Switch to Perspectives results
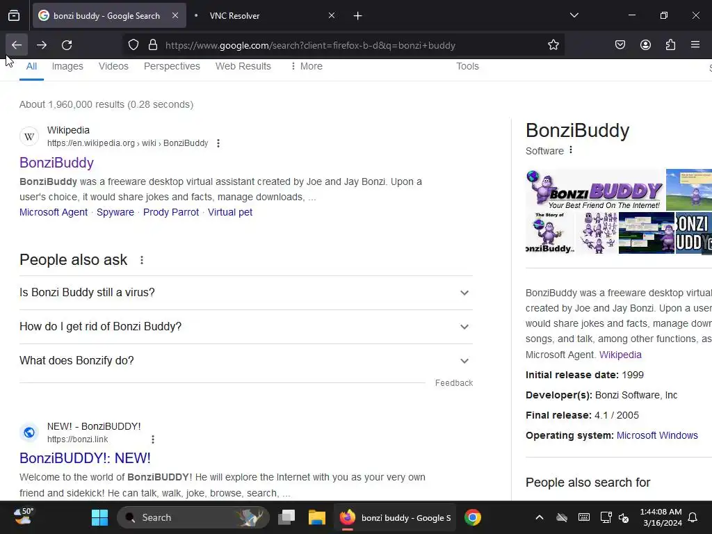 [x=172, y=66]
